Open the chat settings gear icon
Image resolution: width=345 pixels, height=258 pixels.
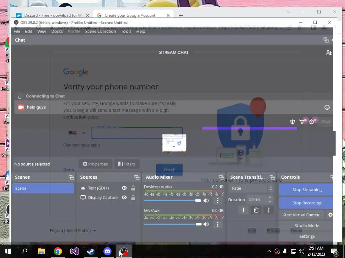pyautogui.click(x=312, y=122)
